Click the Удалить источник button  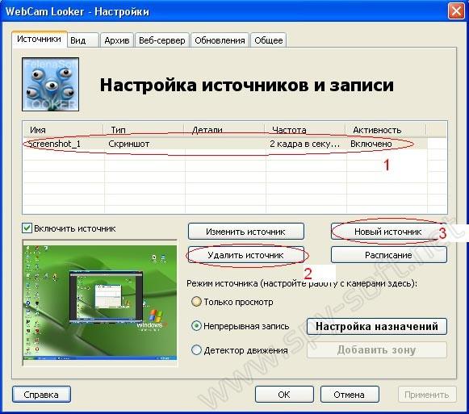[x=246, y=255]
